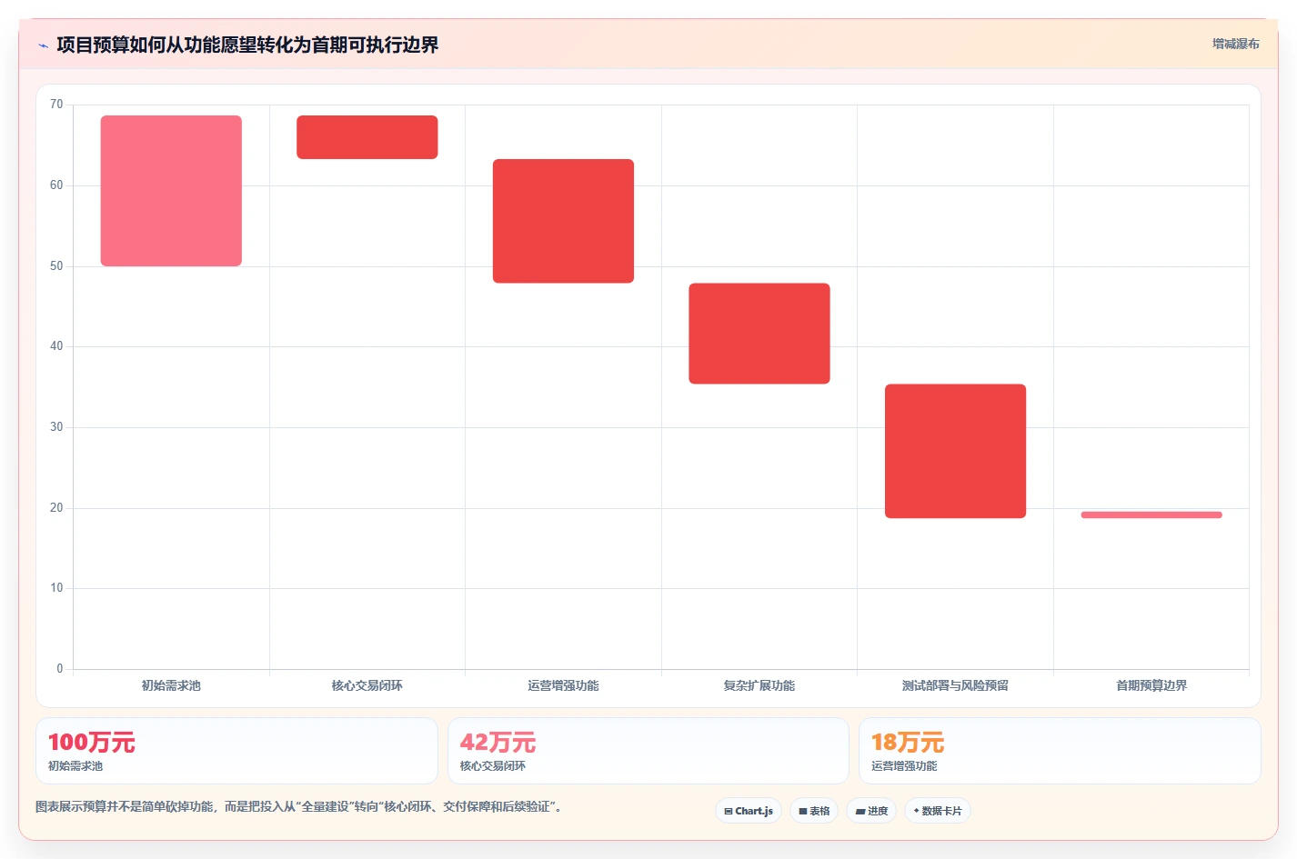The width and height of the screenshot is (1297, 859).
Task: Click the y-axis value 20
Action: click(x=56, y=508)
